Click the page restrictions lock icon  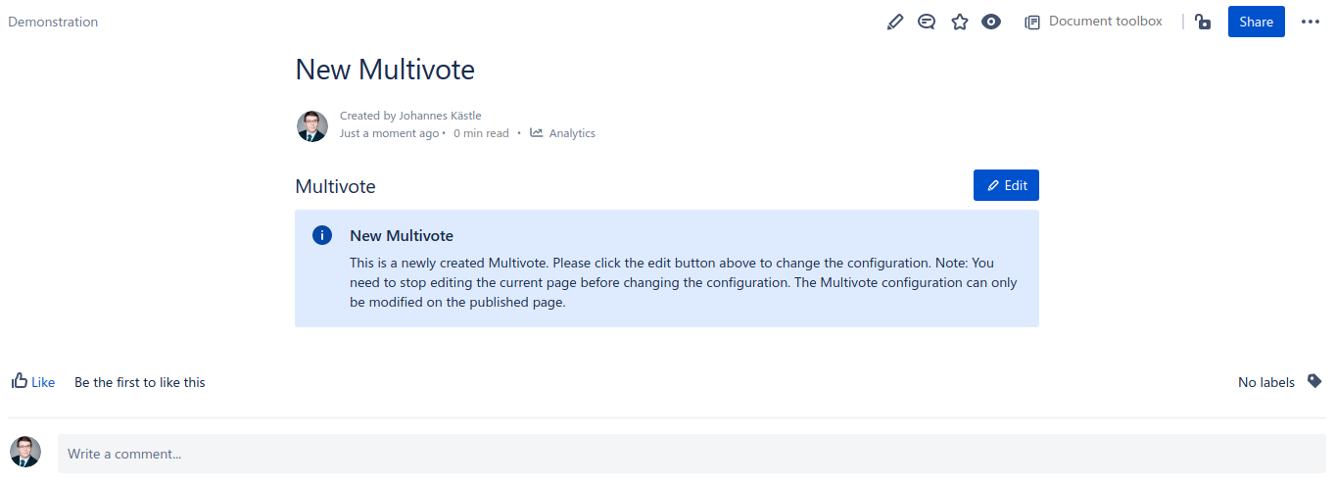pyautogui.click(x=1203, y=22)
